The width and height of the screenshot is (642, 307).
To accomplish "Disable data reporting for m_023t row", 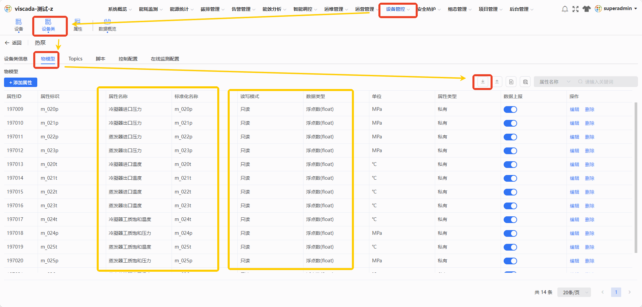I will (x=510, y=206).
